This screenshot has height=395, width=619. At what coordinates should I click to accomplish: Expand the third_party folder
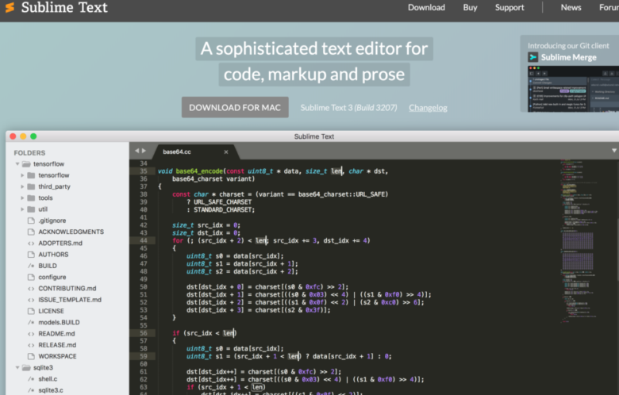pyautogui.click(x=22, y=186)
